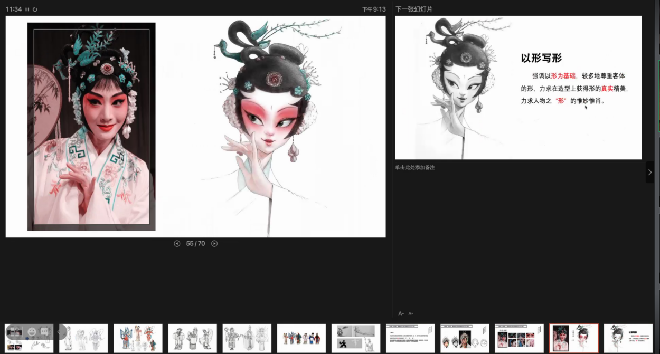Increase notes font size

pyautogui.click(x=401, y=313)
